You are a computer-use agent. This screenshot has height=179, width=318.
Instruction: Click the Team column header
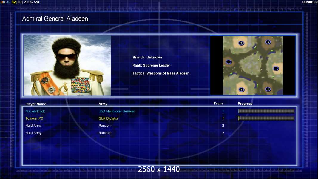pyautogui.click(x=218, y=104)
